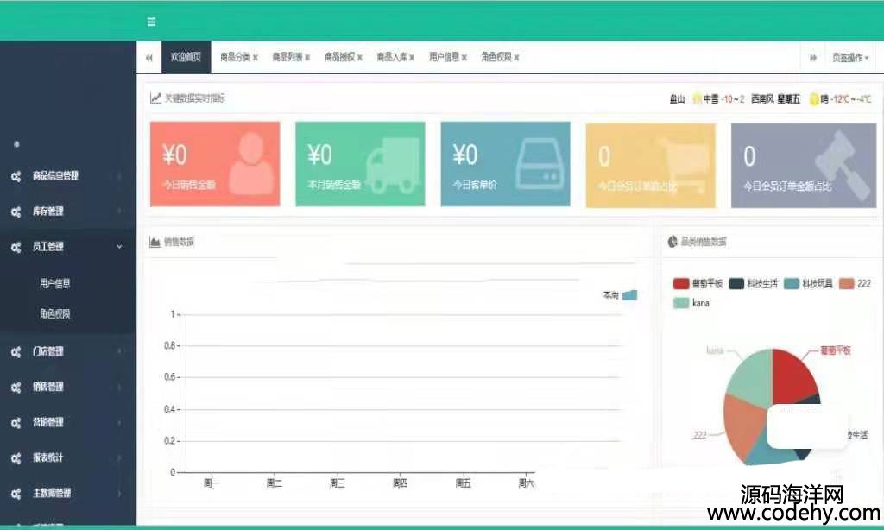
Task: Open 用户信息 under 员工管理 in sidebar
Action: click(x=55, y=283)
